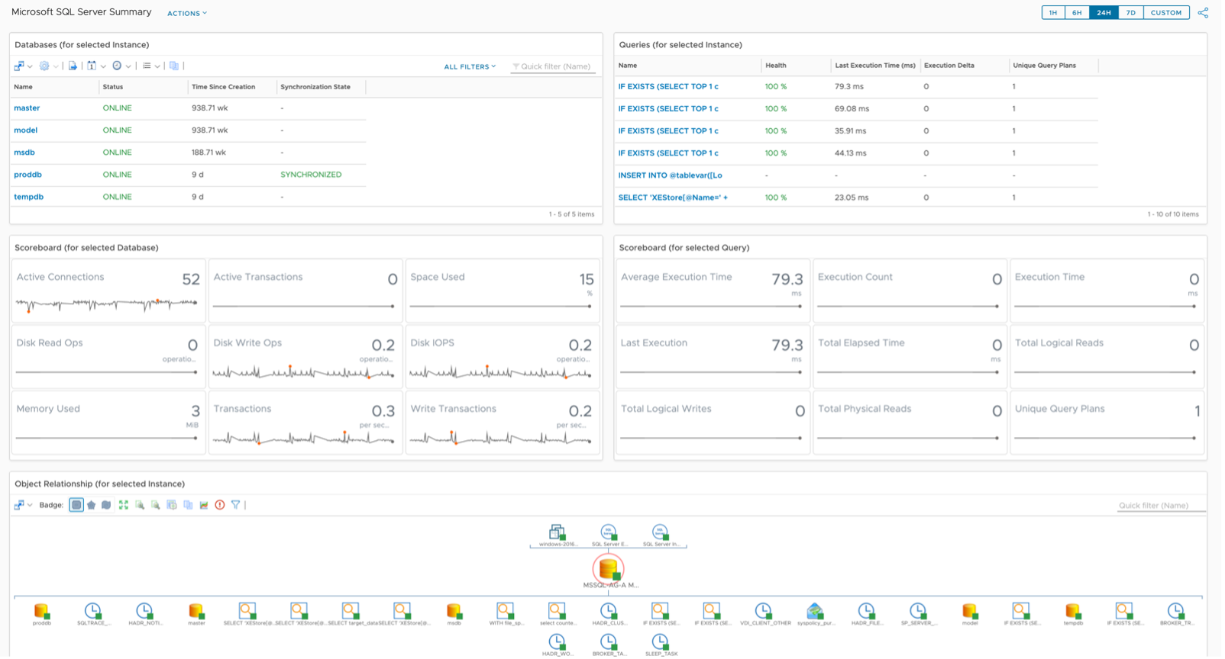The width and height of the screenshot is (1225, 659).
Task: Open dropdown arrow next to calendar icon
Action: coord(103,67)
